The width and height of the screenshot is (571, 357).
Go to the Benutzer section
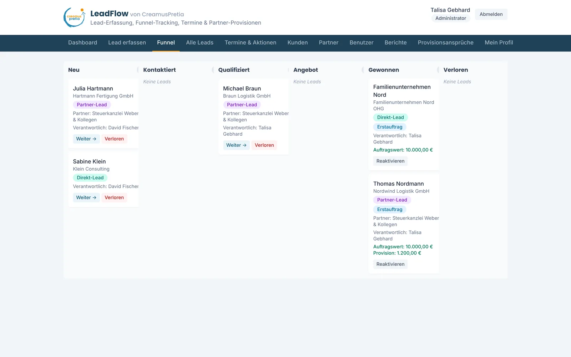(362, 42)
